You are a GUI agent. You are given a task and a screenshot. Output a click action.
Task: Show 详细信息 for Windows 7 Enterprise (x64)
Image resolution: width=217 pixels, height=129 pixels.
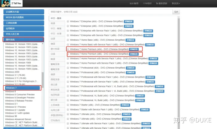(129, 22)
